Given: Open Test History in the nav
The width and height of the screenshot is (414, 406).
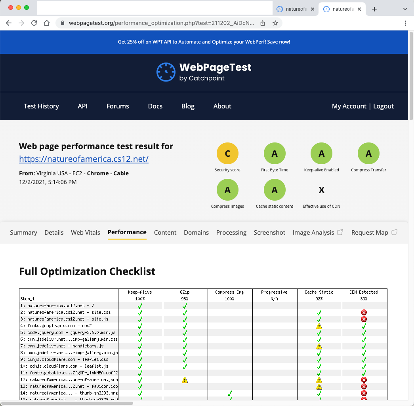Looking at the screenshot, I should tap(41, 106).
